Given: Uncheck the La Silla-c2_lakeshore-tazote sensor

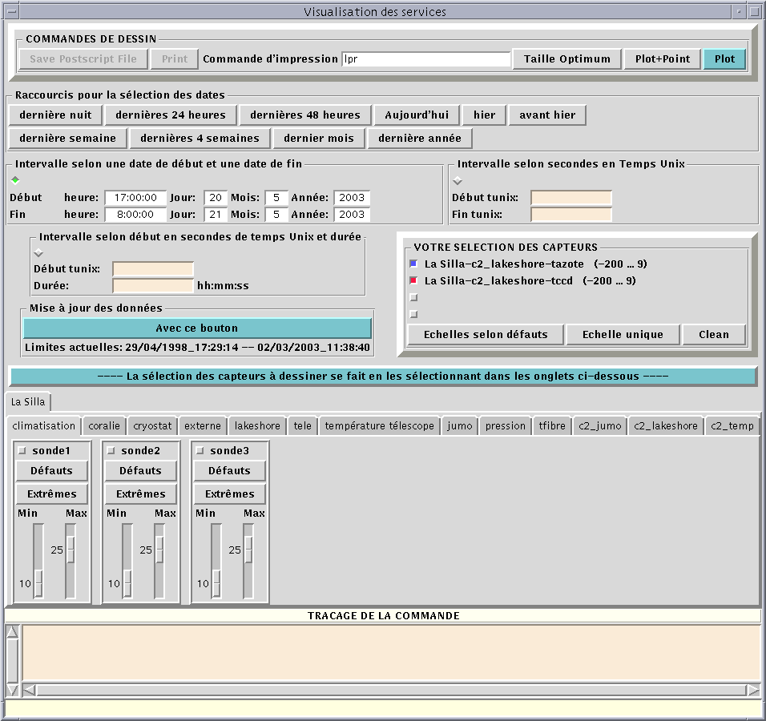Looking at the screenshot, I should pos(413,264).
